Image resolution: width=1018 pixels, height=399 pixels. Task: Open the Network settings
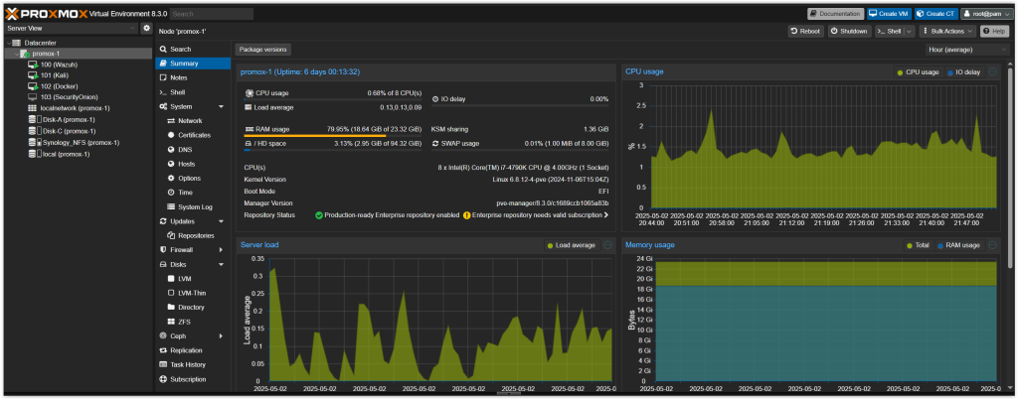pyautogui.click(x=193, y=121)
